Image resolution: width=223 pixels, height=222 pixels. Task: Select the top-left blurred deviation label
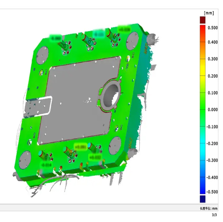55,38
